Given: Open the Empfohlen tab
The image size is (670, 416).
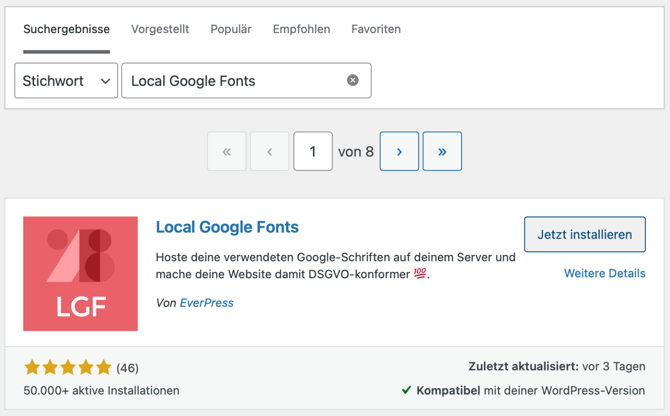Looking at the screenshot, I should [301, 29].
